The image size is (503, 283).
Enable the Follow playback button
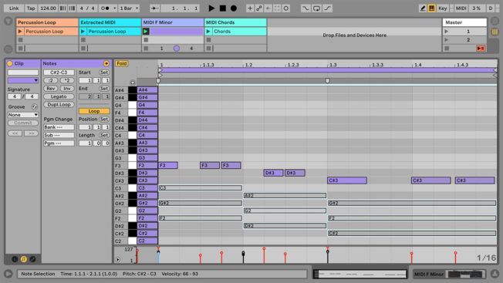click(154, 8)
